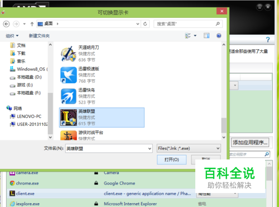Click 添加应用程序 button in AMD window
The image size is (279, 207).
250,143
